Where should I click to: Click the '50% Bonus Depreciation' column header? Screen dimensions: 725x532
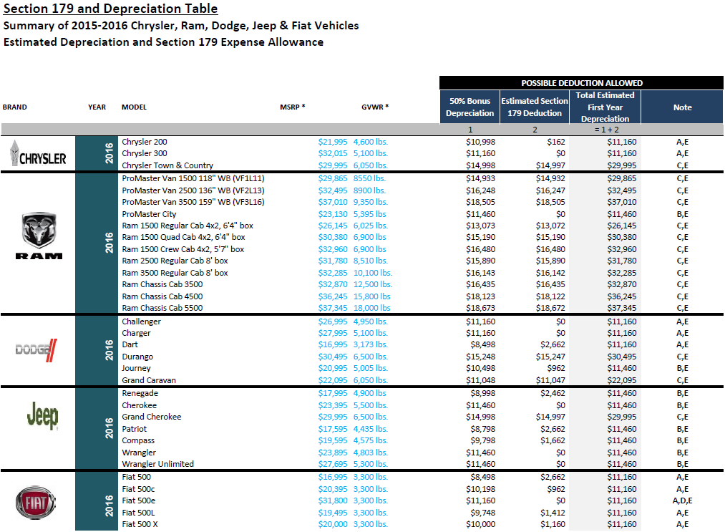coord(469,107)
